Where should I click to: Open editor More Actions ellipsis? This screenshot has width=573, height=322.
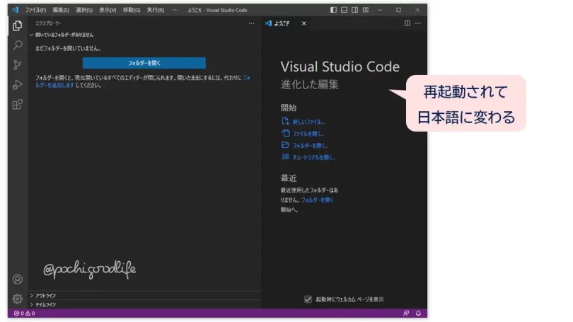point(417,23)
